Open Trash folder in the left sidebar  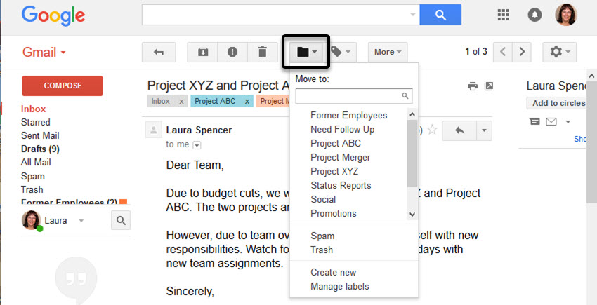[x=32, y=190]
